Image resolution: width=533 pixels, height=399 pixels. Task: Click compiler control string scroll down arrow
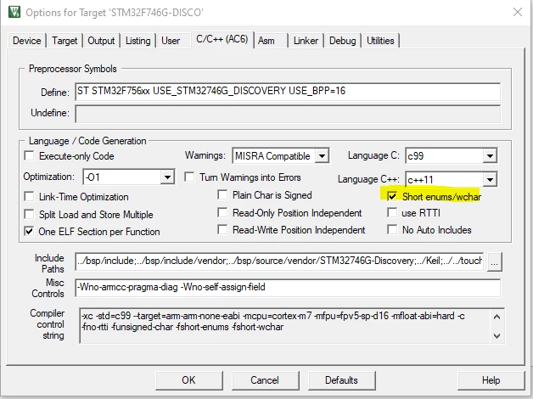tap(497, 336)
